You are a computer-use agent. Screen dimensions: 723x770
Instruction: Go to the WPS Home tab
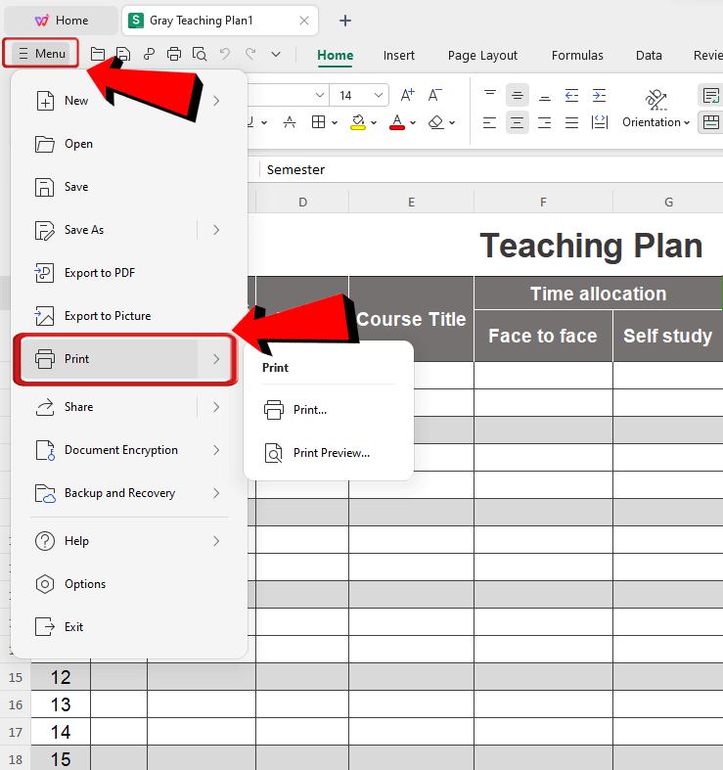pos(62,21)
